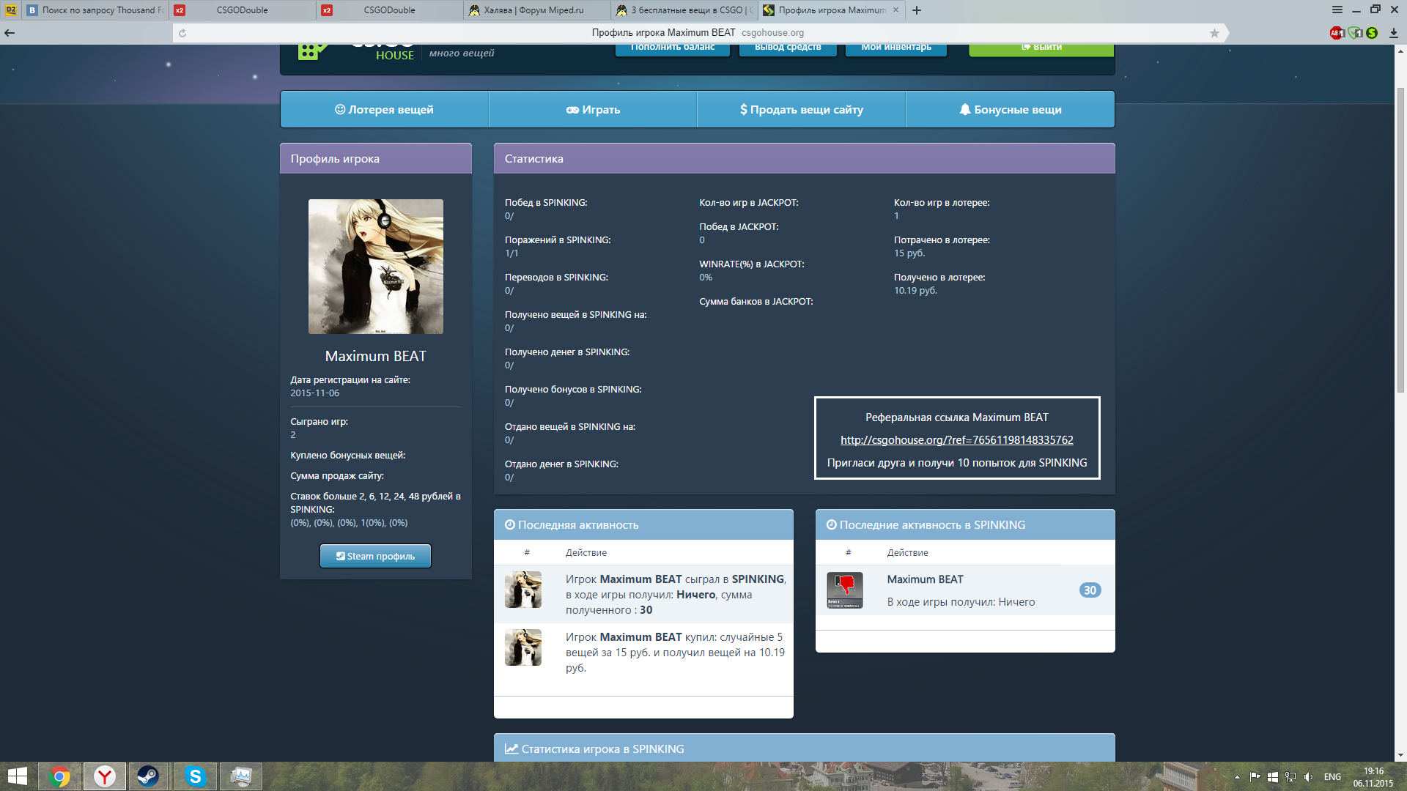The width and height of the screenshot is (1407, 791).
Task: Click the address bar showing csgohouse.org
Action: (698, 33)
